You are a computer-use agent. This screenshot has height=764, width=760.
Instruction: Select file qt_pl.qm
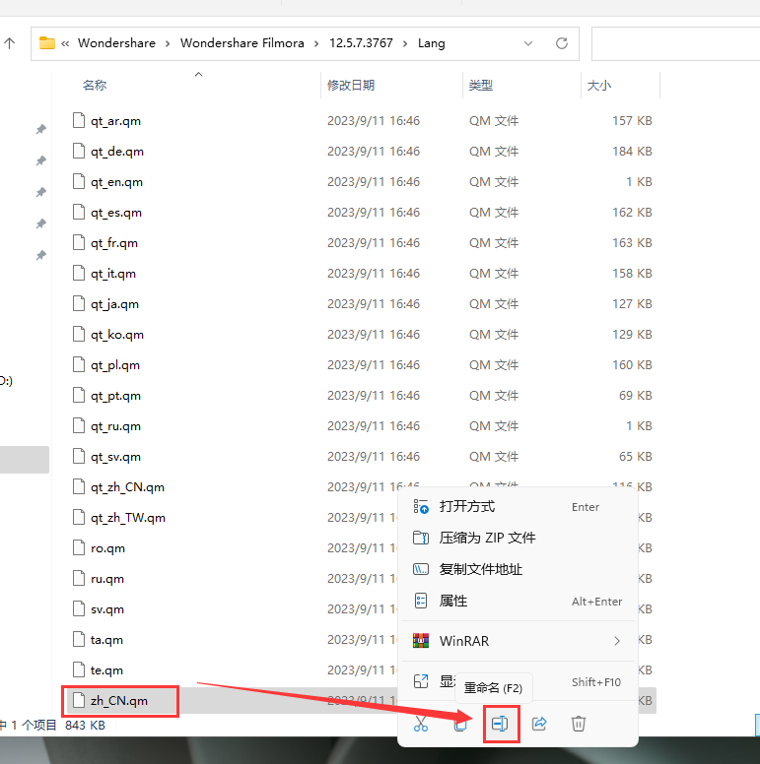[x=115, y=365]
